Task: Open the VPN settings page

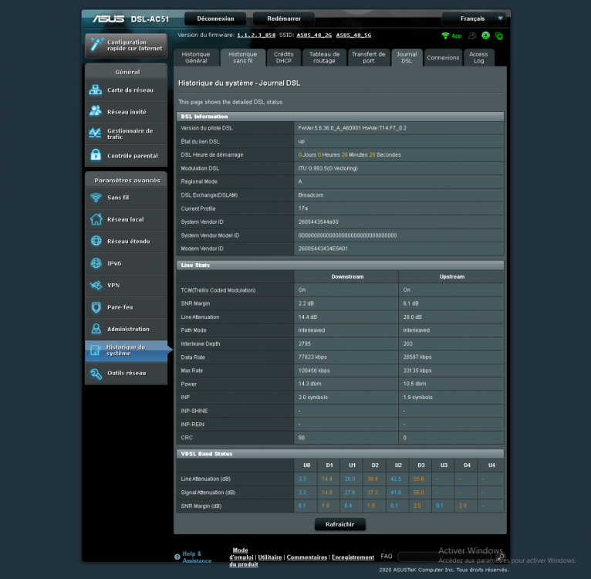Action: (x=126, y=285)
